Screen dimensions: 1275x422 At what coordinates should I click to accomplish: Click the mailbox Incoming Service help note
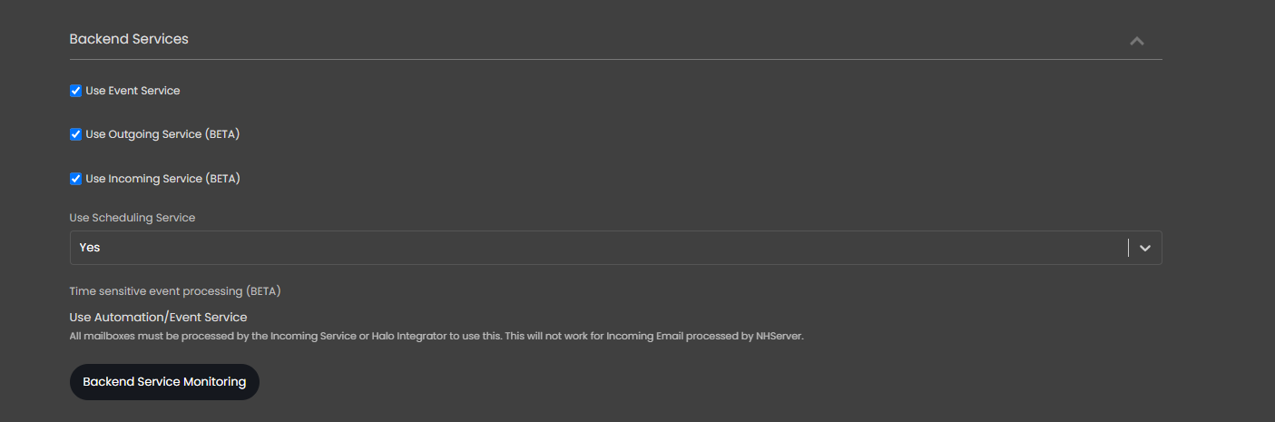436,336
